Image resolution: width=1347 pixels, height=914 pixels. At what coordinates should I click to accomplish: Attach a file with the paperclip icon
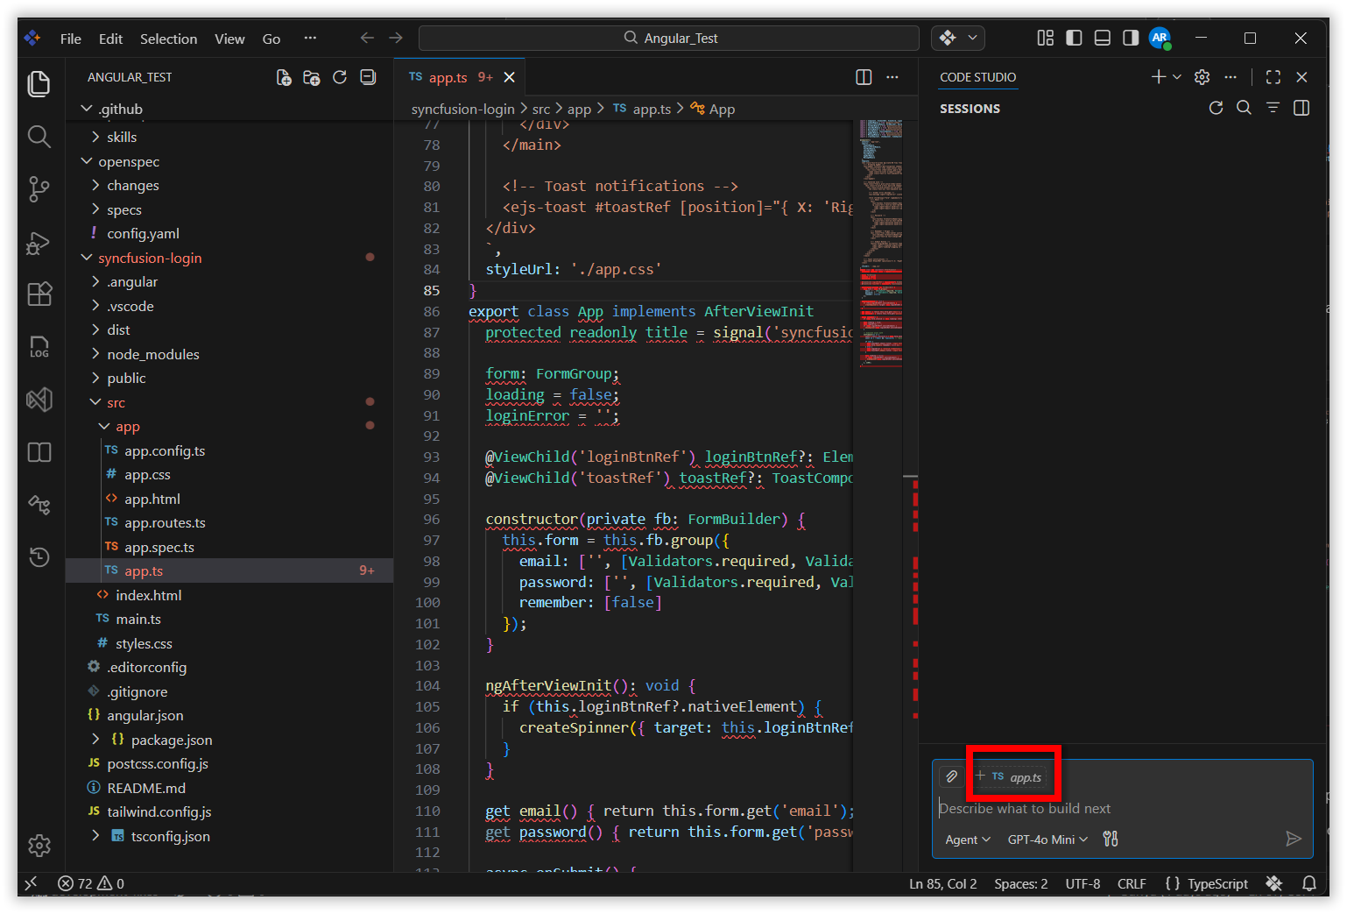pos(951,776)
